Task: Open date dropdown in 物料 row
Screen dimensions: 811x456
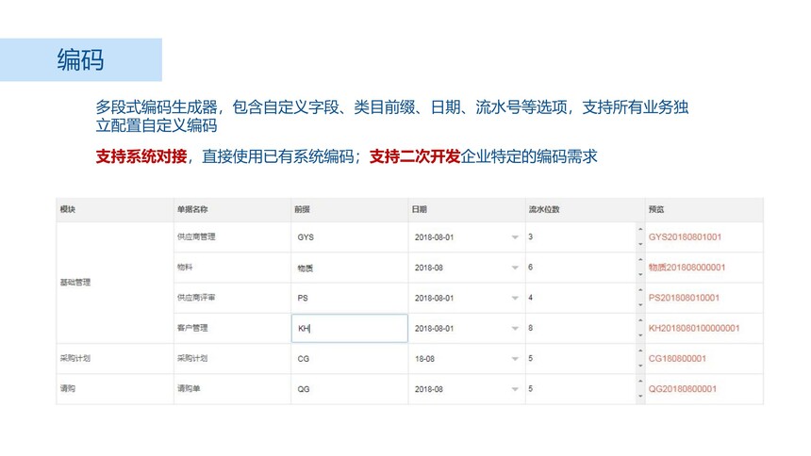Action: [x=515, y=268]
